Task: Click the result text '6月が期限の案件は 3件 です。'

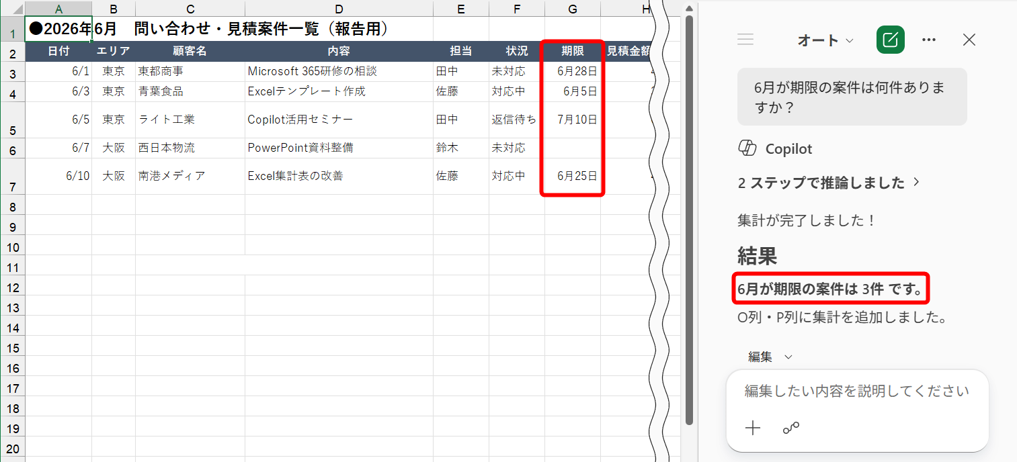Action: coord(830,289)
